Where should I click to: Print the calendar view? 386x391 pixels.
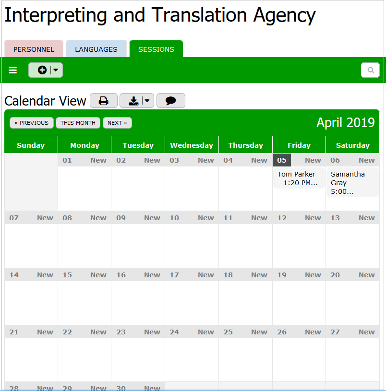[103, 101]
